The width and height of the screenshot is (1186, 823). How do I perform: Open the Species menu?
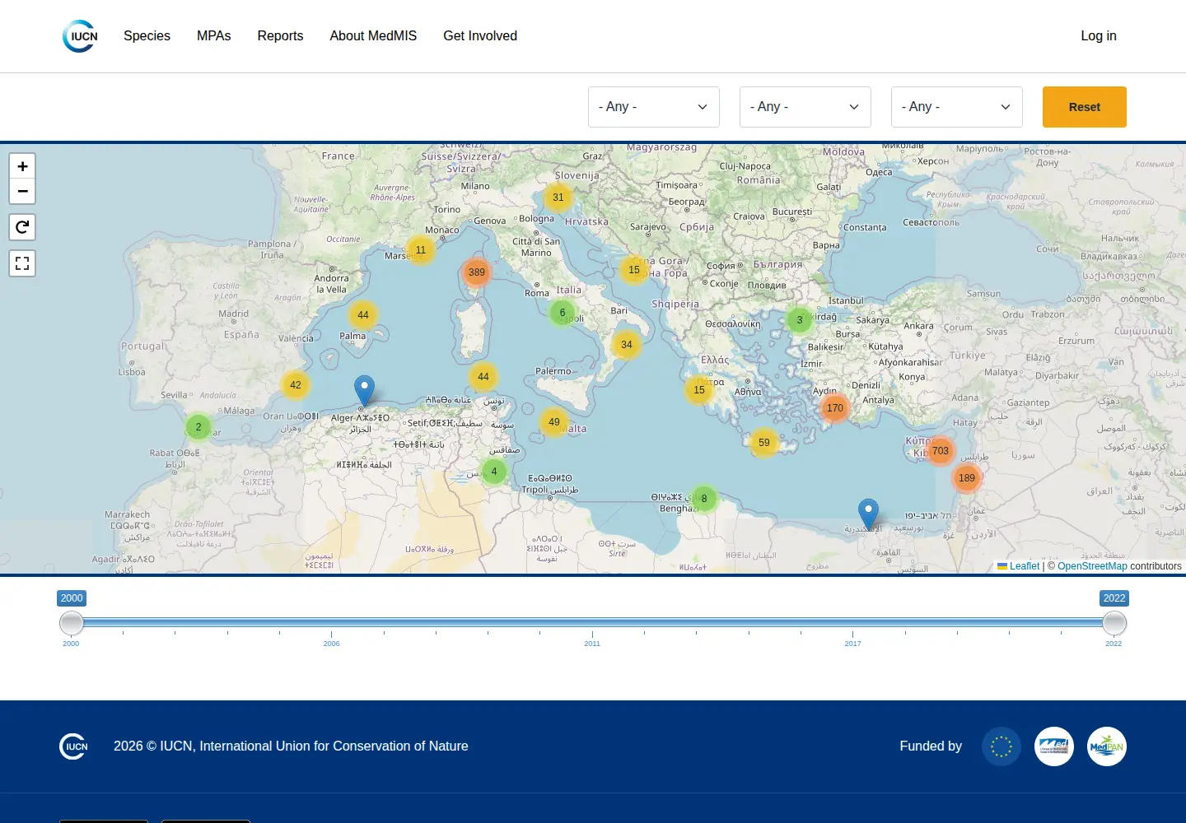point(147,36)
